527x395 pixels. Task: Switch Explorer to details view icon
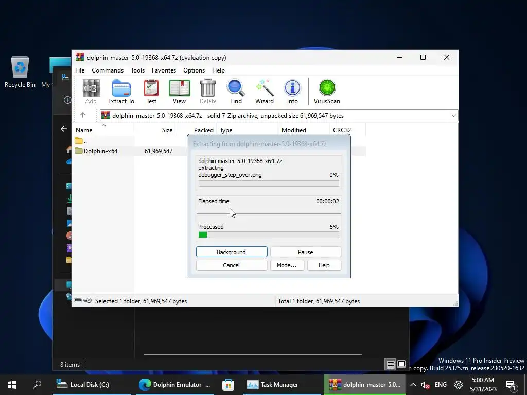coord(390,365)
